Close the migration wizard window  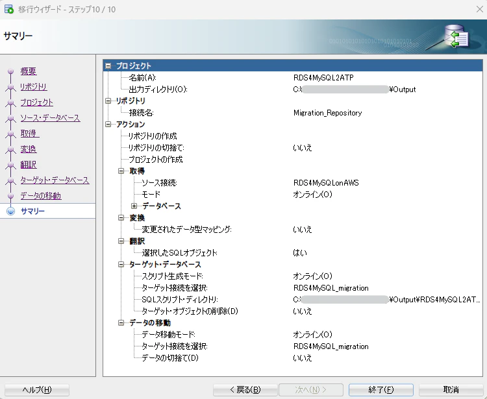(x=480, y=9)
